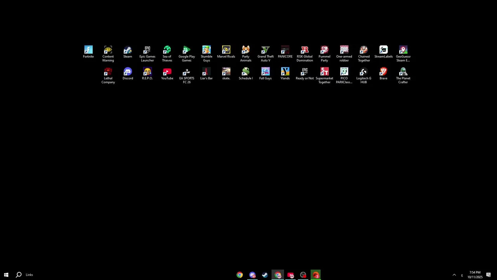This screenshot has height=280, width=497.
Task: Open the Discord desktop shortcut
Action: tap(128, 73)
